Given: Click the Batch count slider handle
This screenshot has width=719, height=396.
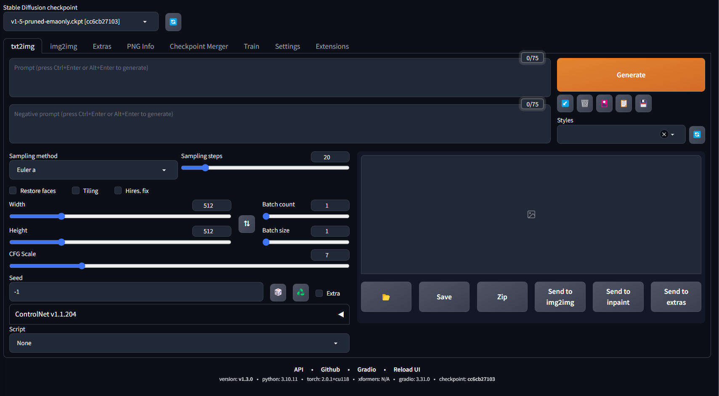Looking at the screenshot, I should tap(266, 216).
